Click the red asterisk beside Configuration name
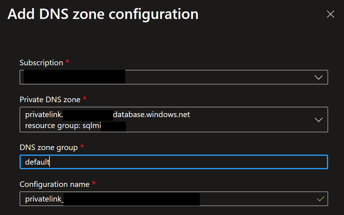 click(94, 183)
